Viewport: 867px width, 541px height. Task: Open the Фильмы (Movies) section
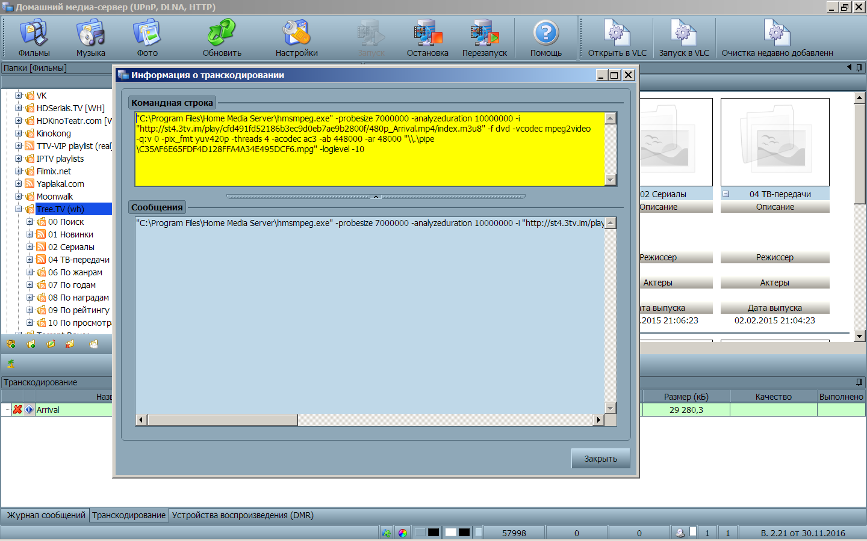click(34, 38)
